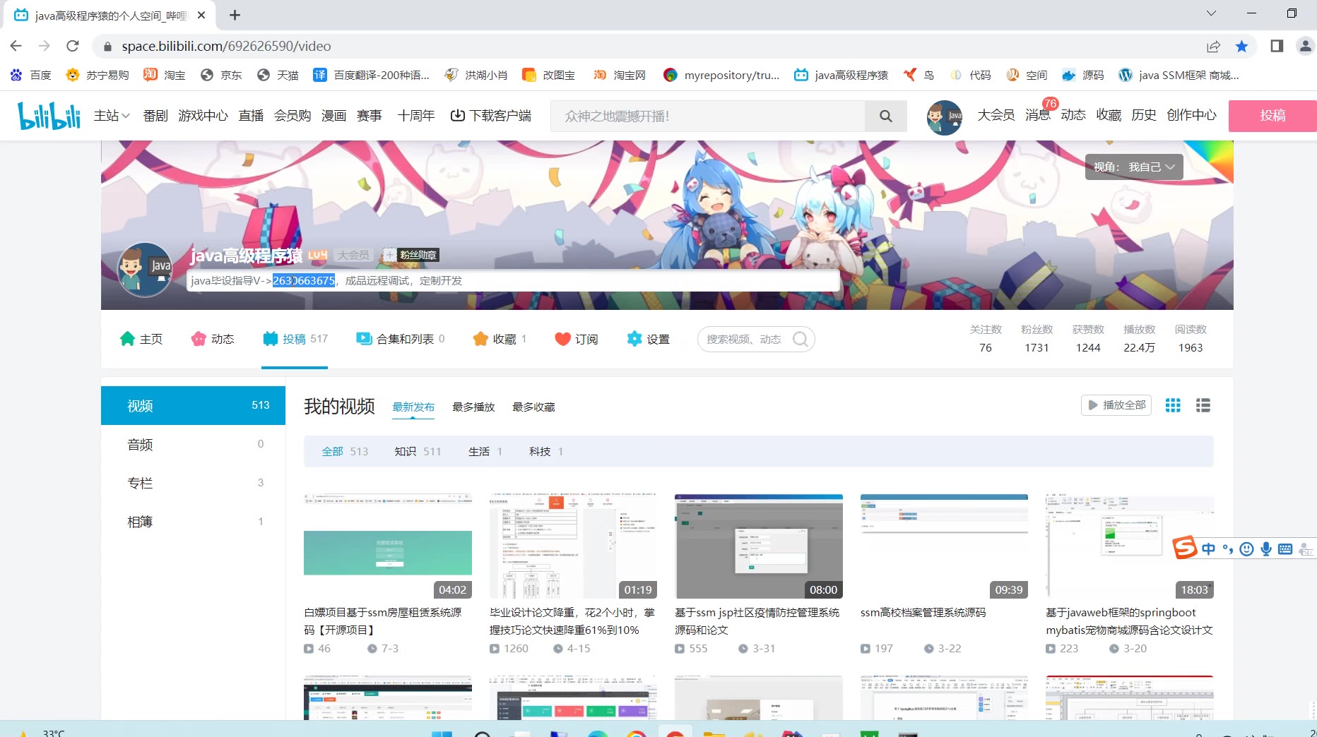Go back to previous page
Image resolution: width=1317 pixels, height=737 pixels.
click(x=16, y=46)
